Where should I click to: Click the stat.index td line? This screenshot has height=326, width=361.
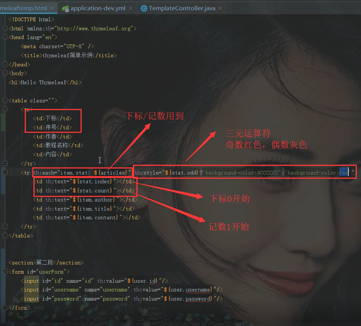84,182
